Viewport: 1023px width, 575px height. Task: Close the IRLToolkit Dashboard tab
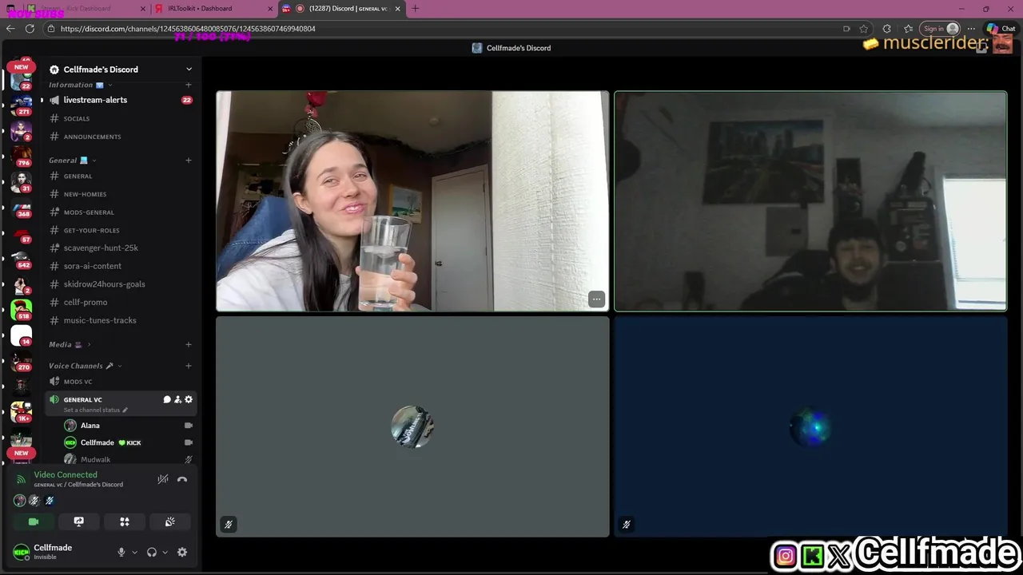pyautogui.click(x=269, y=8)
